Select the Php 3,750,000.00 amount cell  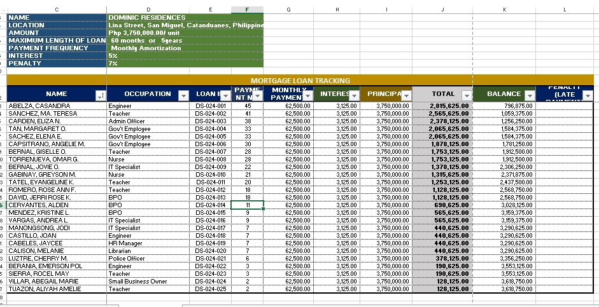click(185, 33)
